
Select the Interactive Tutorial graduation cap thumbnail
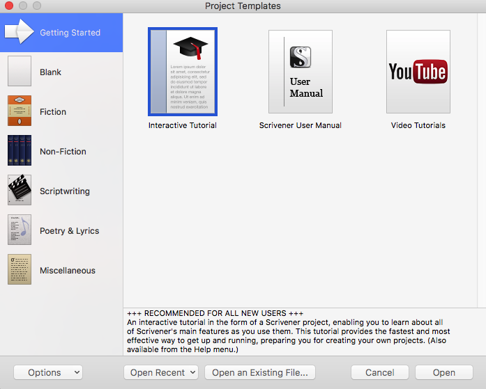coord(183,72)
